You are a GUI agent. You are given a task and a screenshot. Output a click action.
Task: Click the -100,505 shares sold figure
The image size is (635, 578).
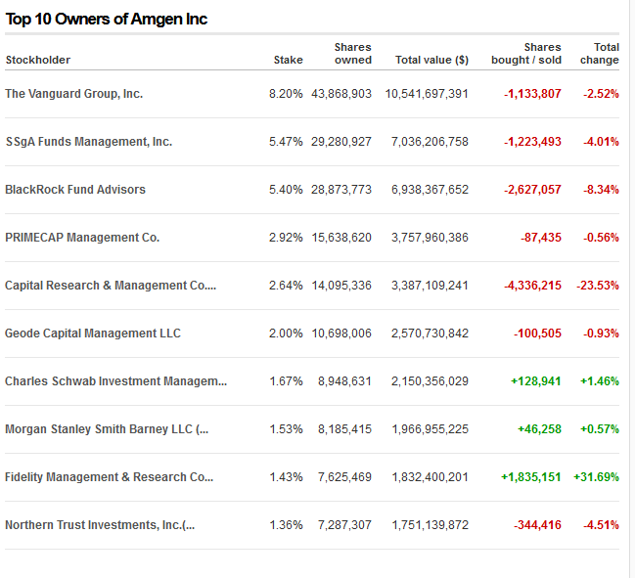[x=537, y=333]
